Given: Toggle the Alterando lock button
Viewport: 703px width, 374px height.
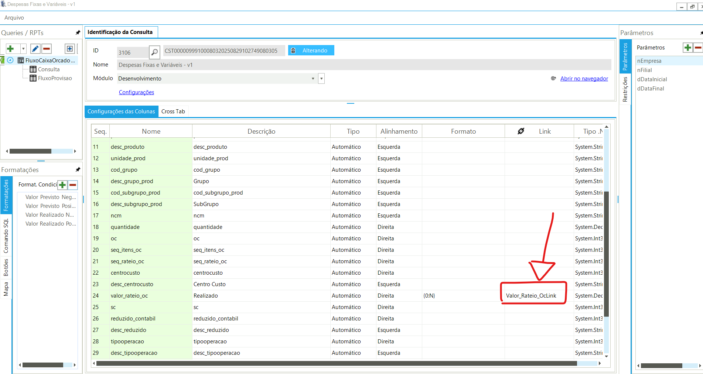Looking at the screenshot, I should [311, 51].
